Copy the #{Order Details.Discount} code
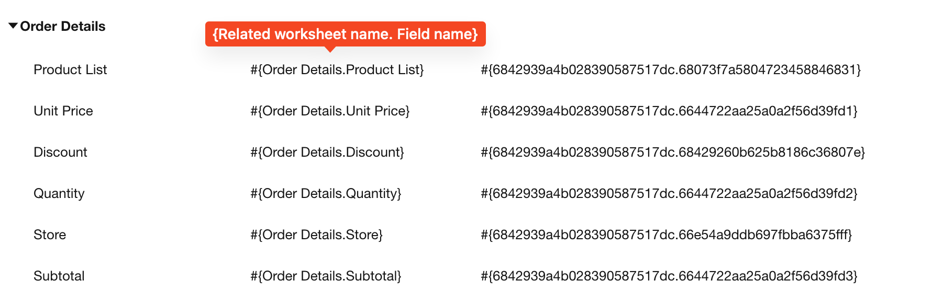 pyautogui.click(x=327, y=152)
